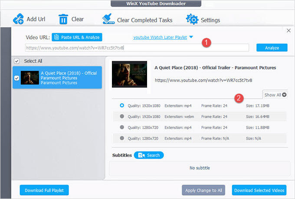Click the youtube Watch Later Playlist link

(x=160, y=37)
